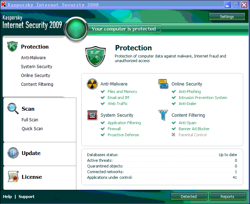The width and height of the screenshot is (250, 204).
Task: Open the disabled Parental Control component
Action: point(192,135)
